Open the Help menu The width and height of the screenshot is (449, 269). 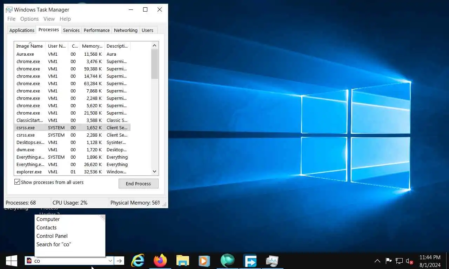point(65,19)
